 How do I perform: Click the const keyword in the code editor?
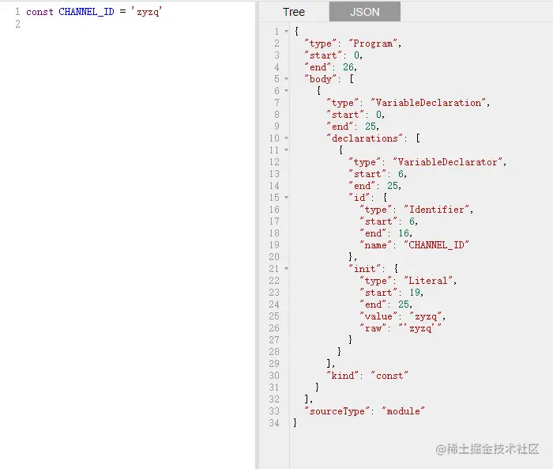39,12
